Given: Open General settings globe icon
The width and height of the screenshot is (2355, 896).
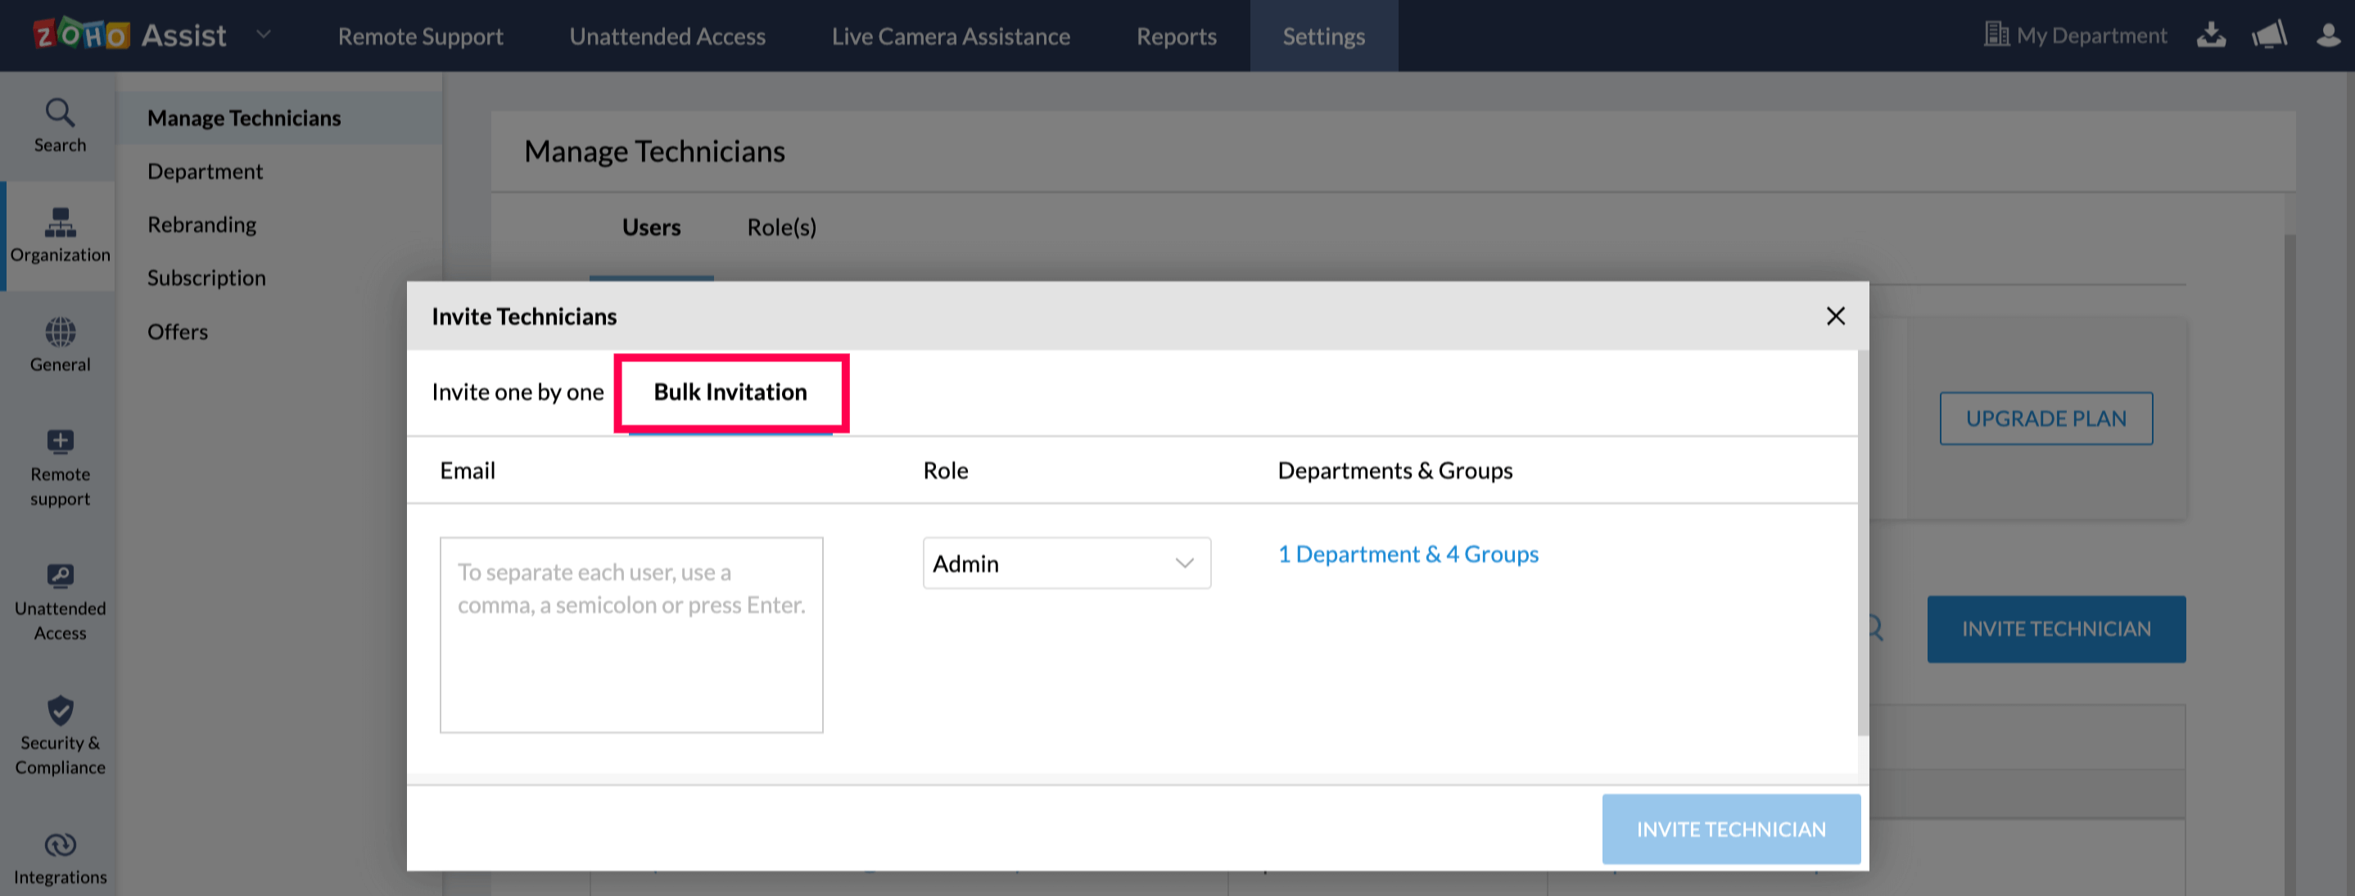Looking at the screenshot, I should coord(60,333).
